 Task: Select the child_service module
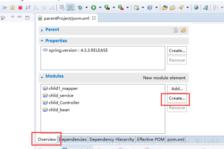point(58,95)
